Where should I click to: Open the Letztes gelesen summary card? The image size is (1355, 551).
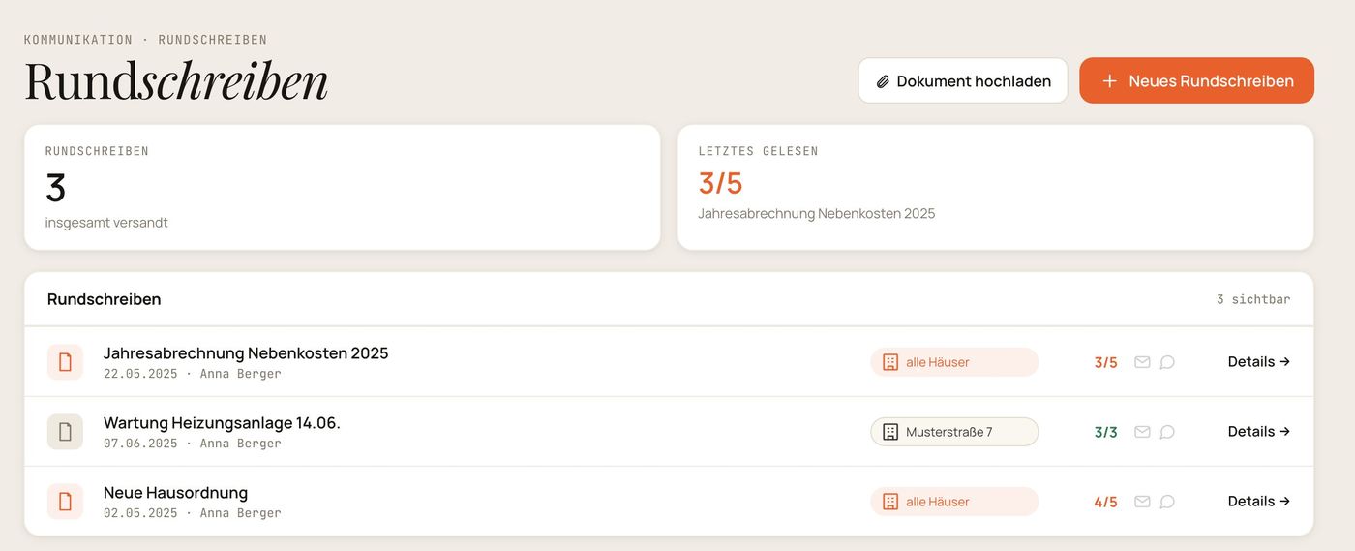pyautogui.click(x=995, y=187)
